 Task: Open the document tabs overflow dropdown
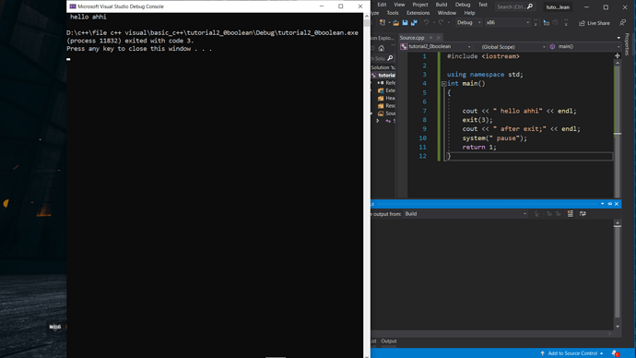(x=618, y=38)
